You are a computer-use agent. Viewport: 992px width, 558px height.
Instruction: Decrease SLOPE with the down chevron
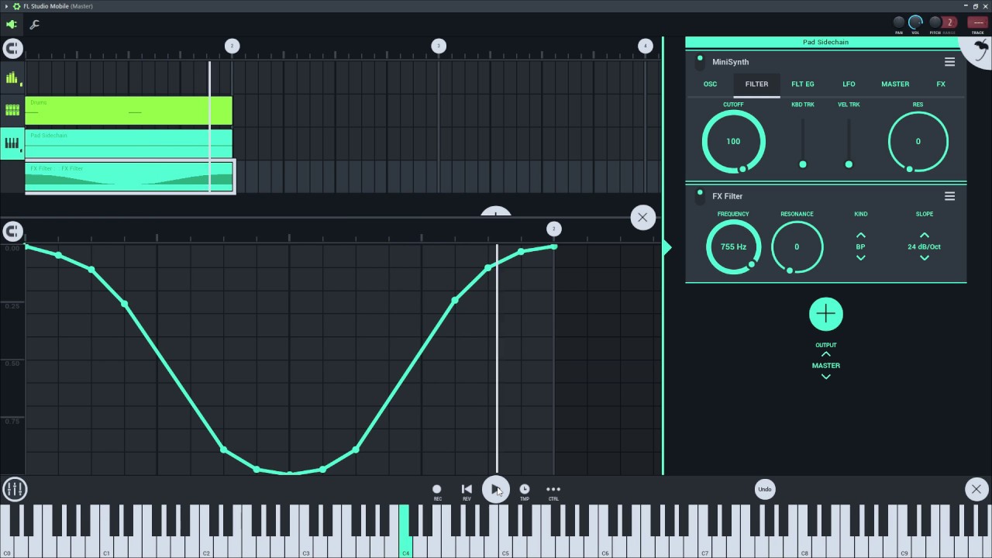(924, 258)
